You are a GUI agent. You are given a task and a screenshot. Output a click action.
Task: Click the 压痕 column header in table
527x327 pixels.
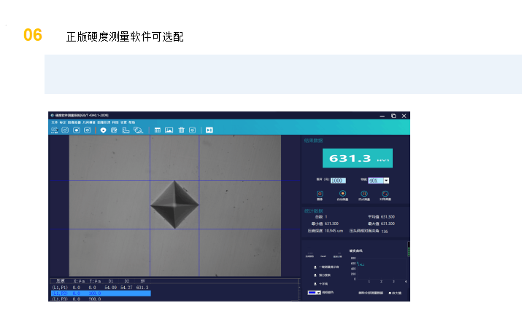[x=60, y=281]
